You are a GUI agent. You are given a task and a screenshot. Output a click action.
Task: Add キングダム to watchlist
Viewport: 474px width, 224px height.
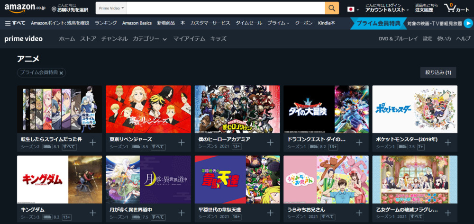pyautogui.click(x=92, y=213)
